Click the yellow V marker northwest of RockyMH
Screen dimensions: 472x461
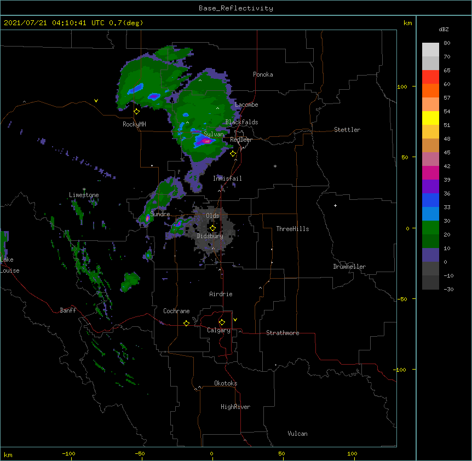96,101
